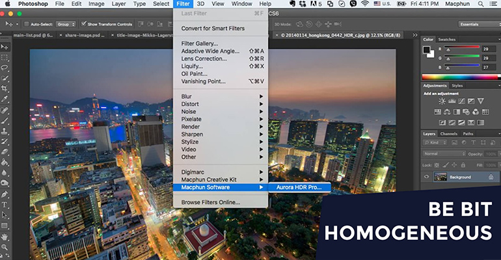Add a Brightness/Contrast adjustment
501x260 pixels.
coord(442,101)
